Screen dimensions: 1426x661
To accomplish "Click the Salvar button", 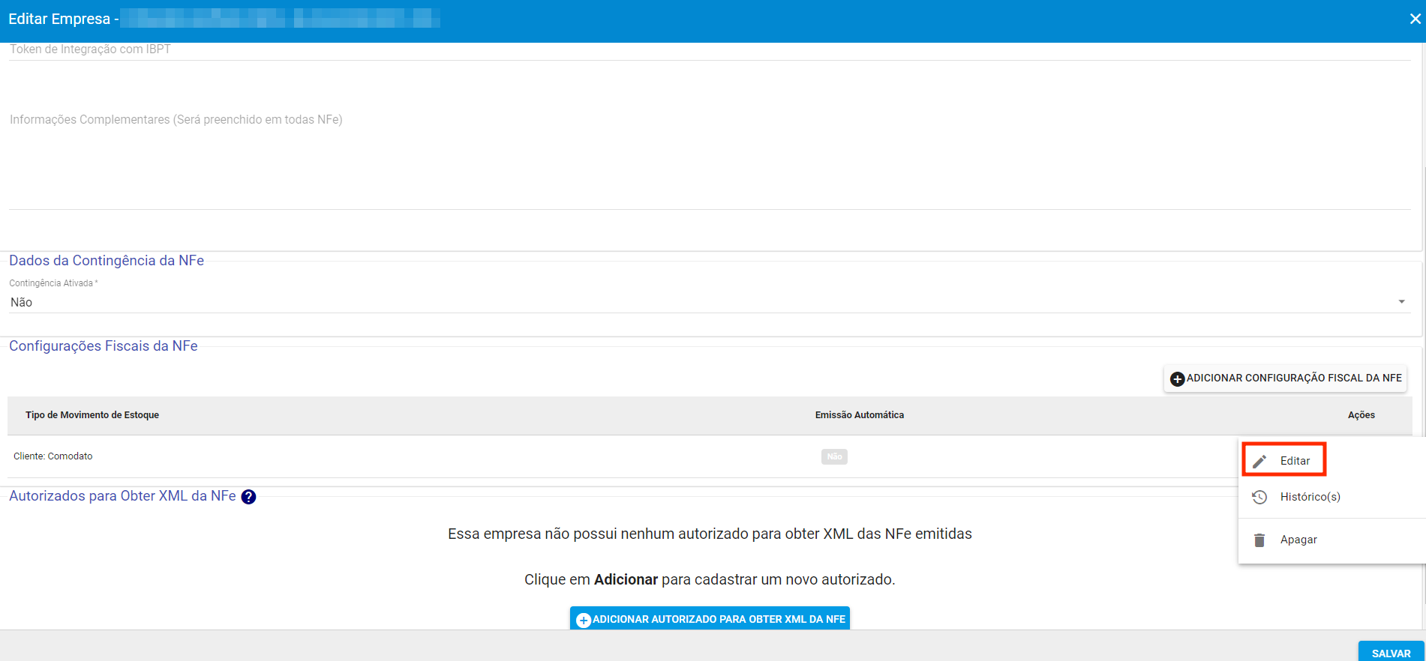I will (x=1391, y=652).
